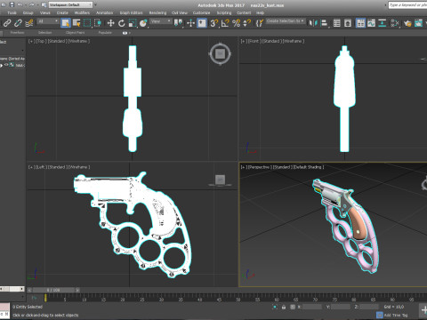Click the Unlink Selection tool

[18, 23]
